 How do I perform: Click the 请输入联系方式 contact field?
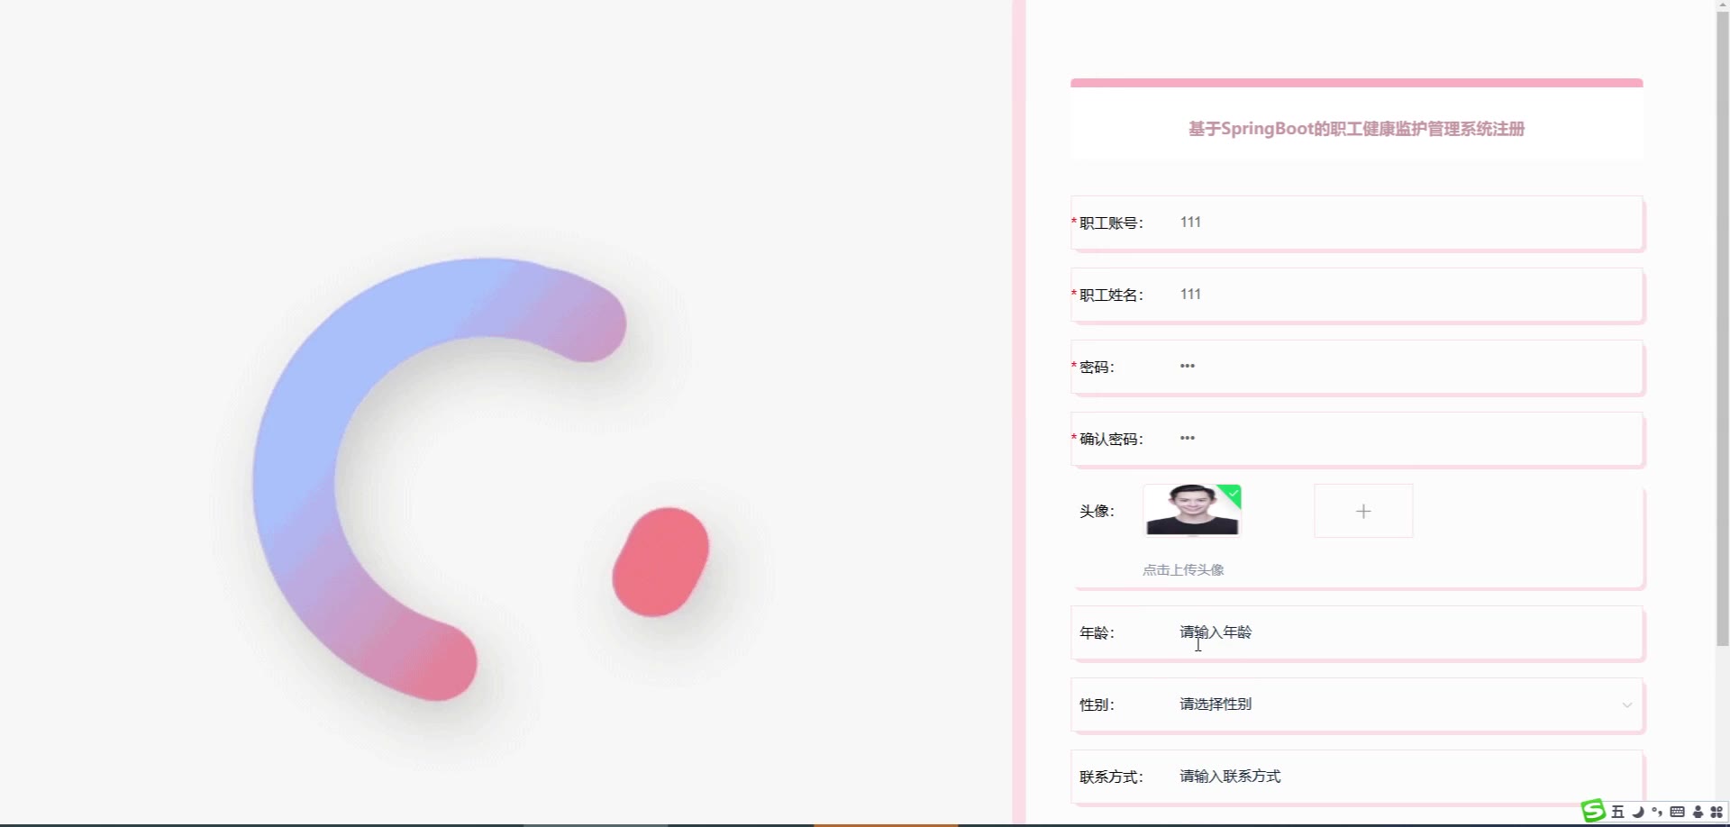point(1406,777)
